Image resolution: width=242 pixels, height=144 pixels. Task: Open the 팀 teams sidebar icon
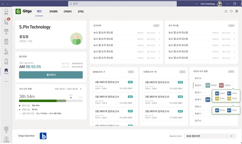pyautogui.click(x=6, y=32)
